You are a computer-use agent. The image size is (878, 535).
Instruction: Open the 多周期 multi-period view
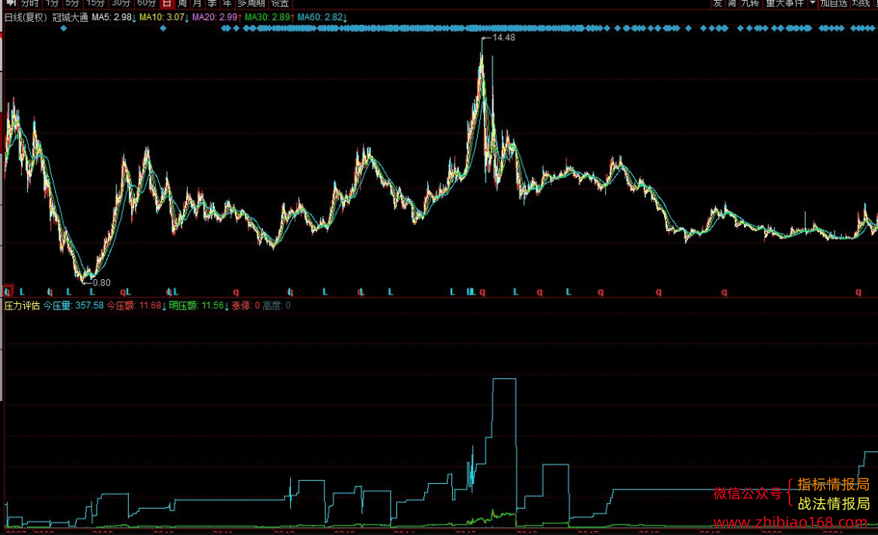coord(251,3)
